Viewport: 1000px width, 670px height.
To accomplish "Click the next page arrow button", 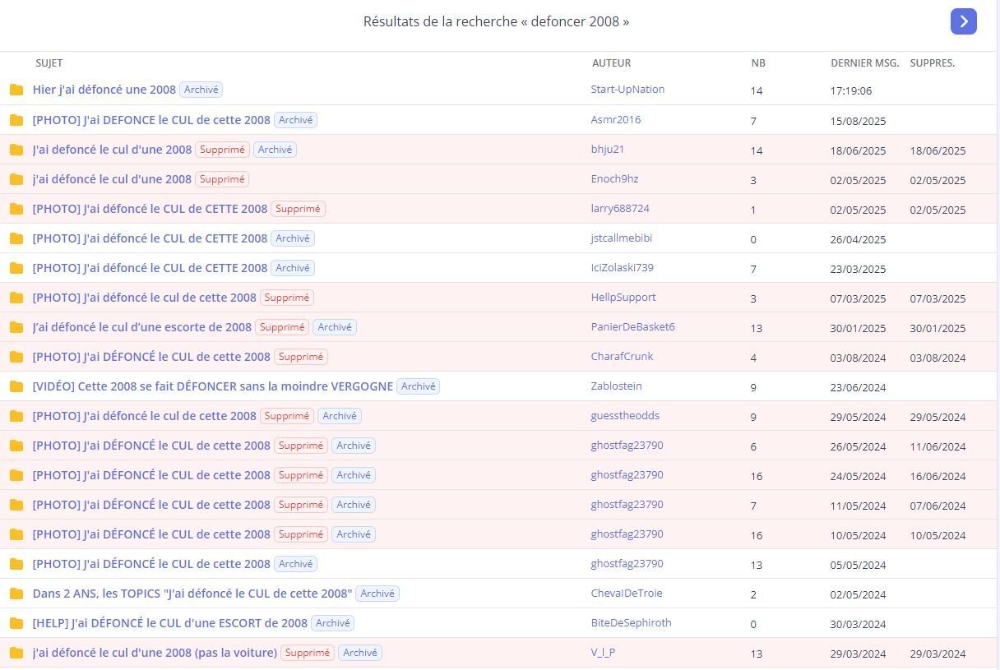I will [x=963, y=21].
